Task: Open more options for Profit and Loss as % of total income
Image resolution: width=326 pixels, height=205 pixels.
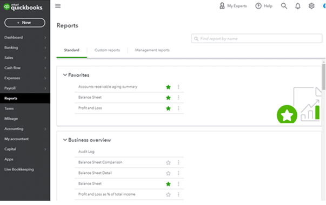Action: point(178,194)
